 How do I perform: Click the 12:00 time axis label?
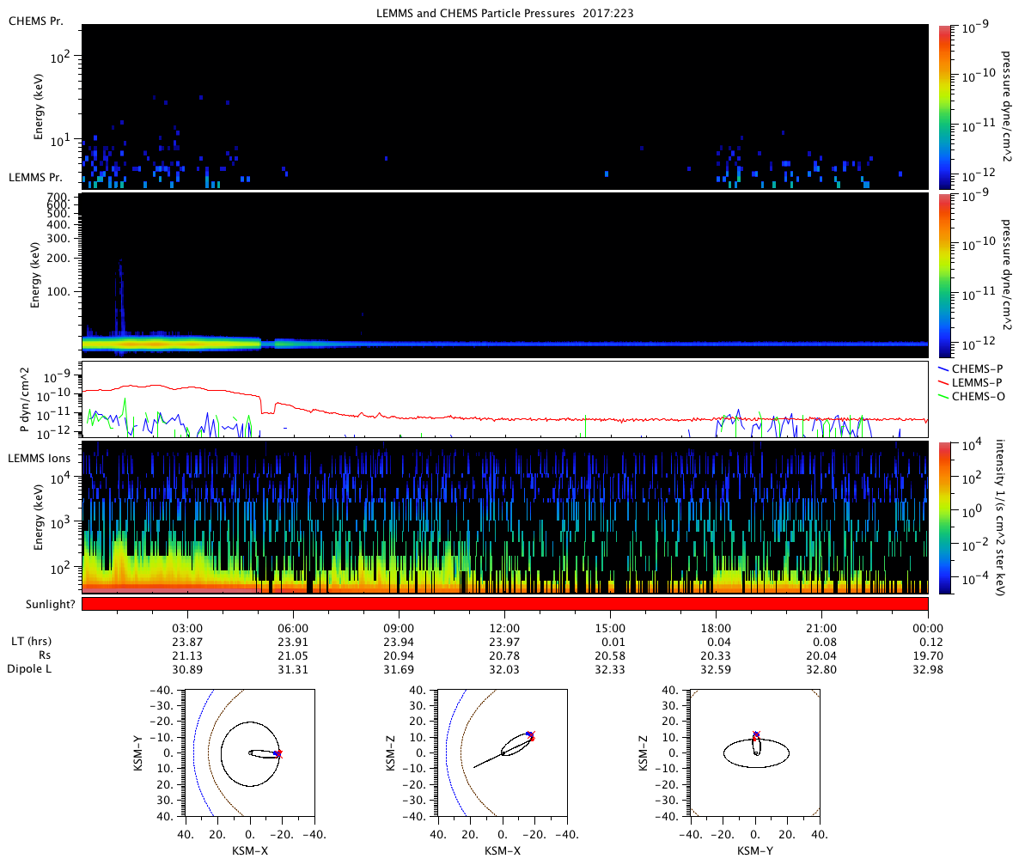[x=504, y=627]
